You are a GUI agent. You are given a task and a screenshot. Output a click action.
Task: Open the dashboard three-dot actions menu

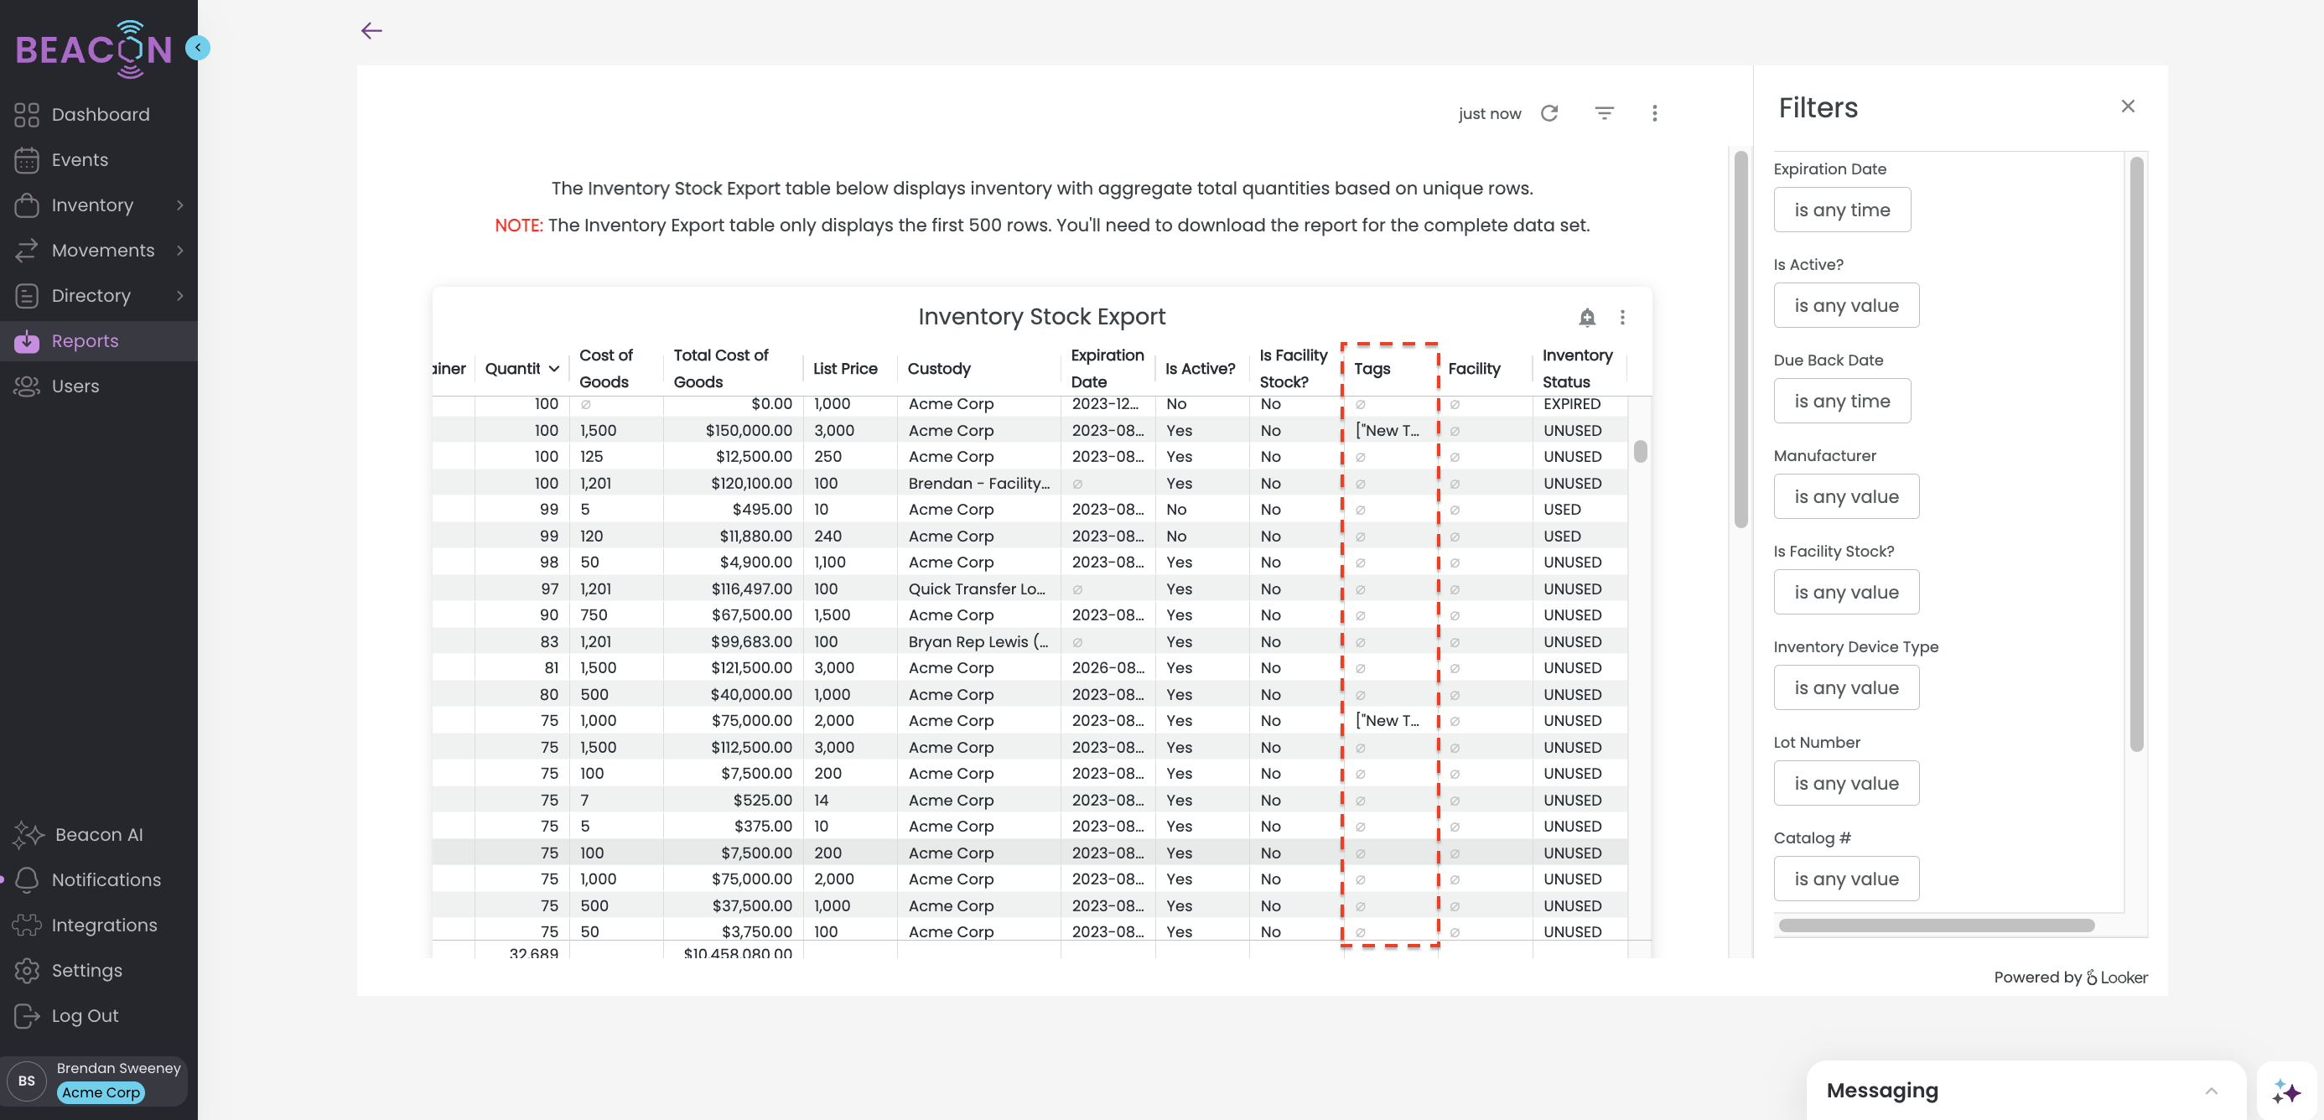coord(1653,114)
